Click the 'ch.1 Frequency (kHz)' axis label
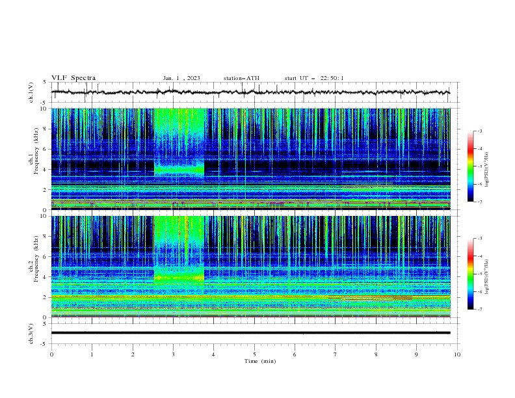Screen dimensions: 515x398 pyautogui.click(x=34, y=159)
